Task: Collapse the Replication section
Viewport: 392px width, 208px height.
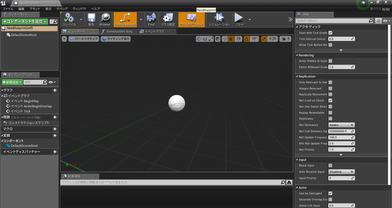Action: coord(297,76)
